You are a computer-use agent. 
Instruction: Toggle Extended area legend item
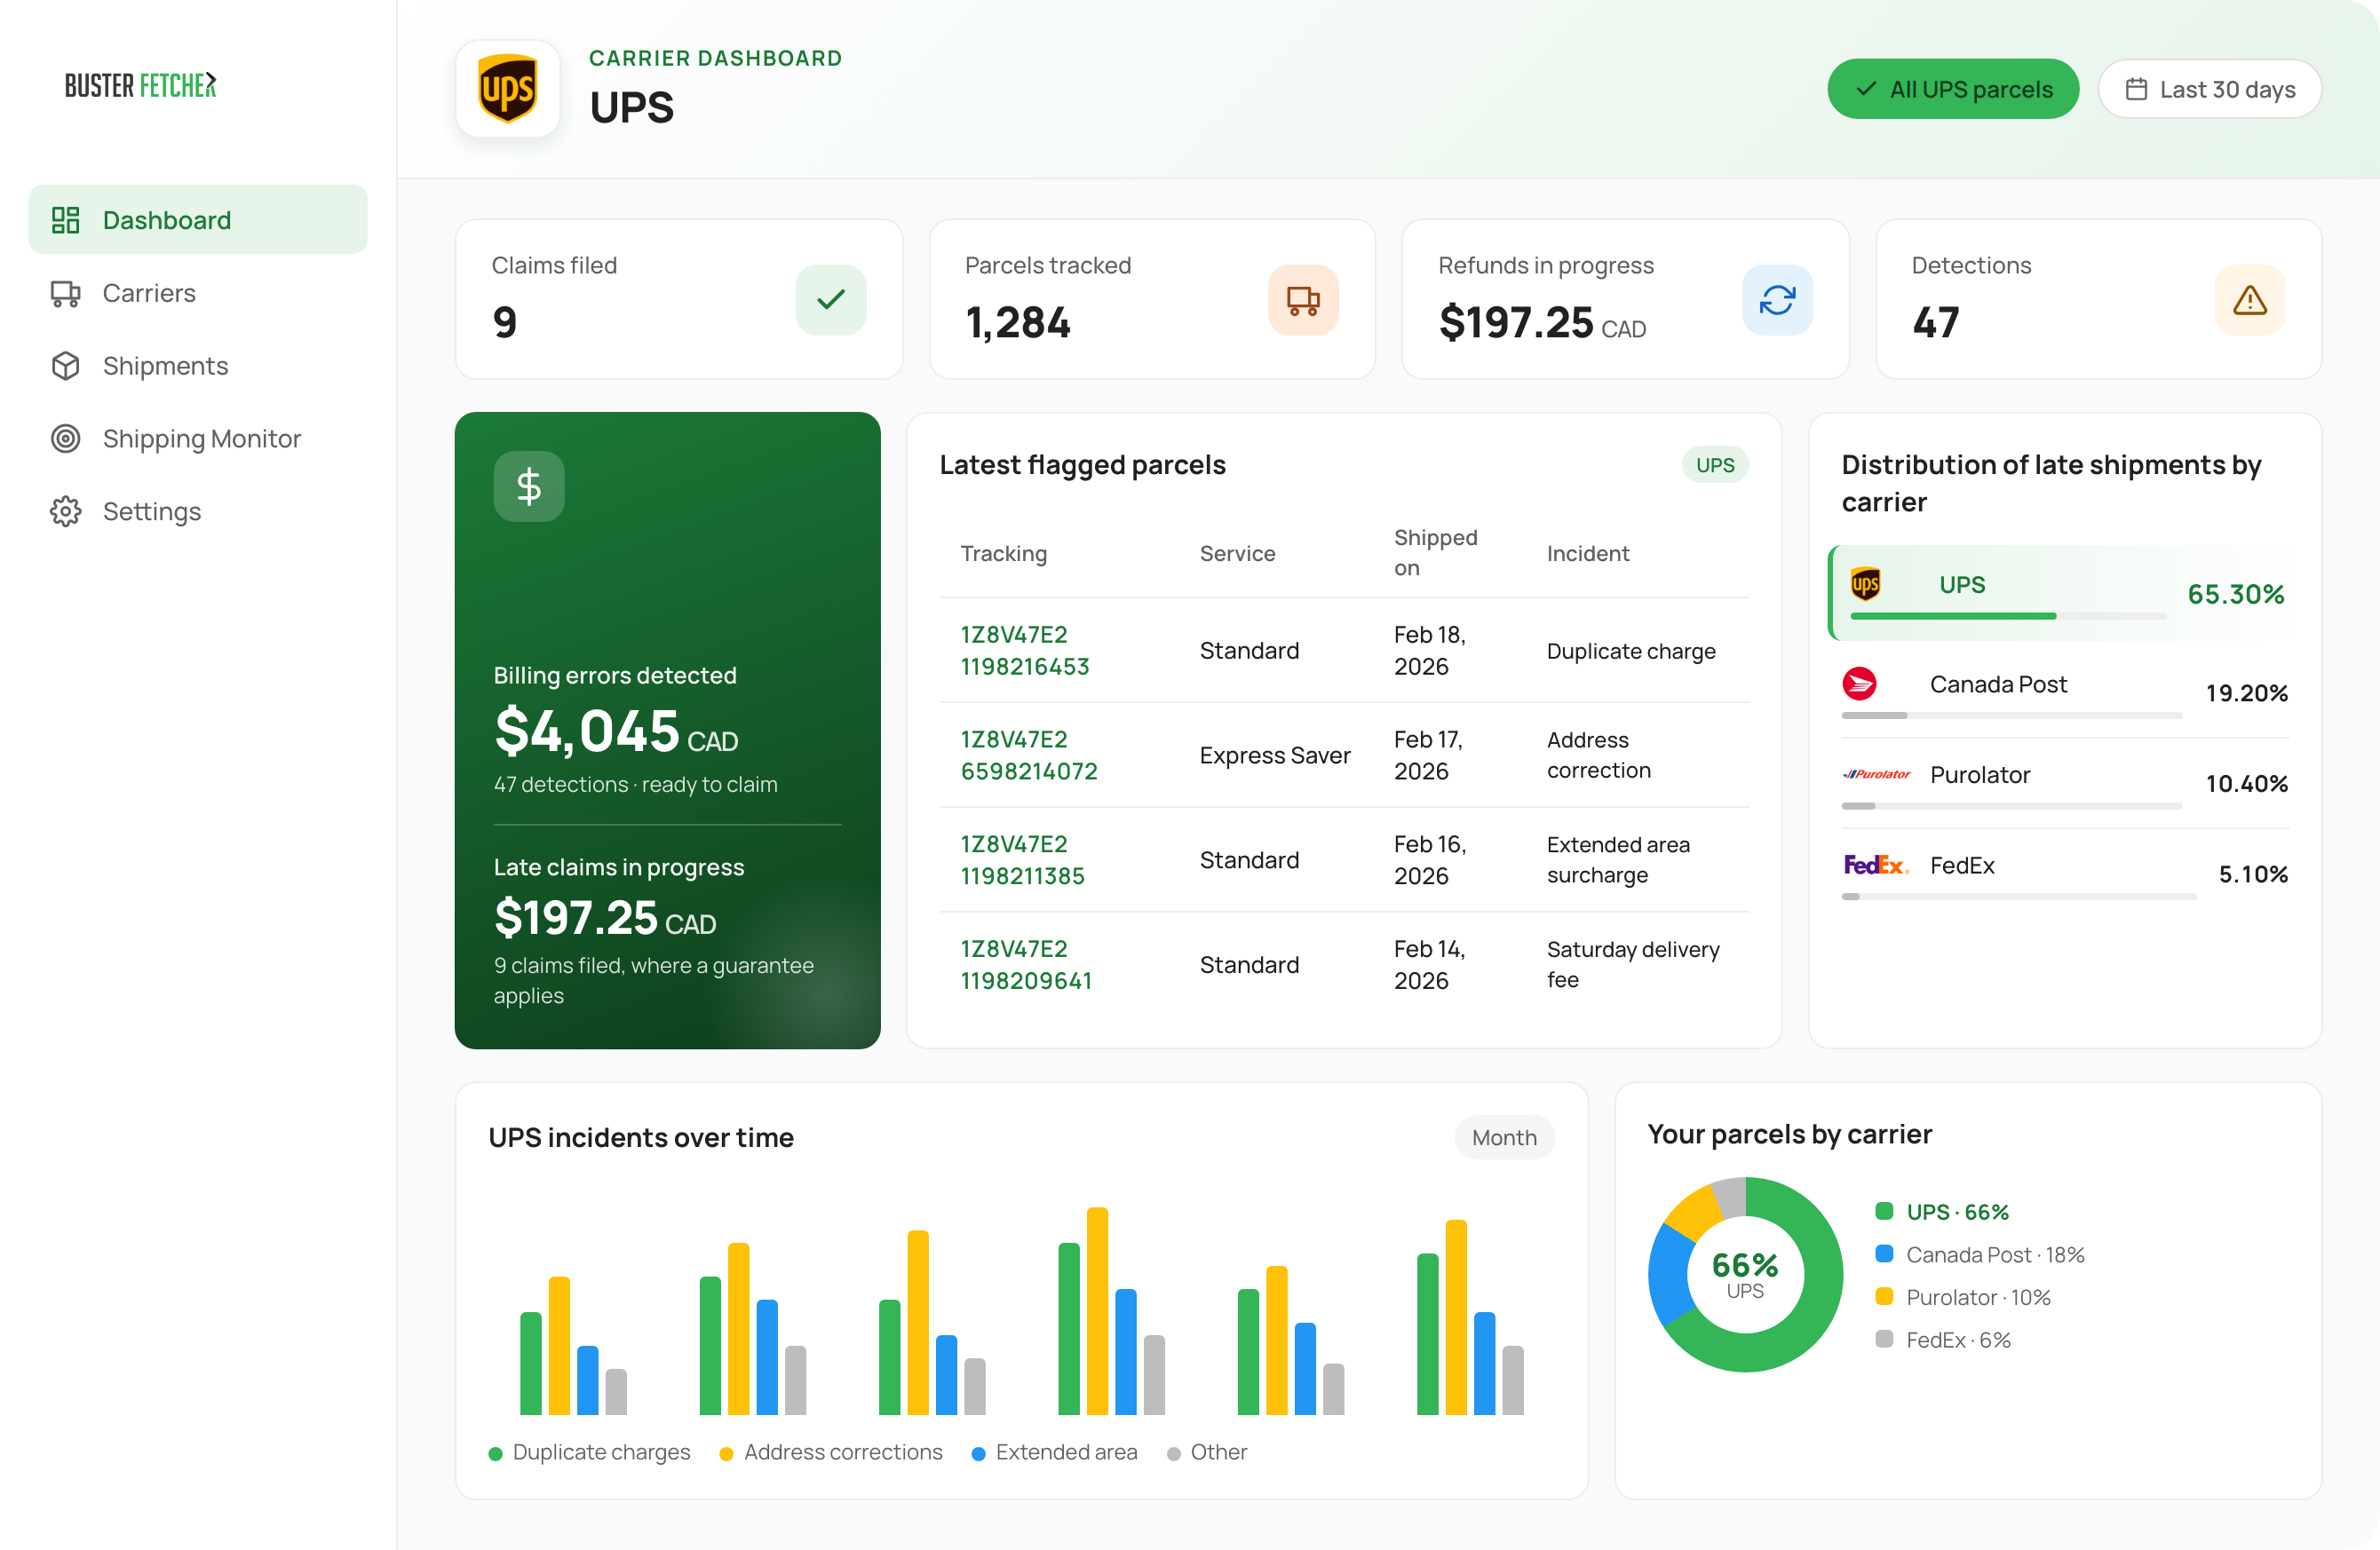(x=1055, y=1452)
